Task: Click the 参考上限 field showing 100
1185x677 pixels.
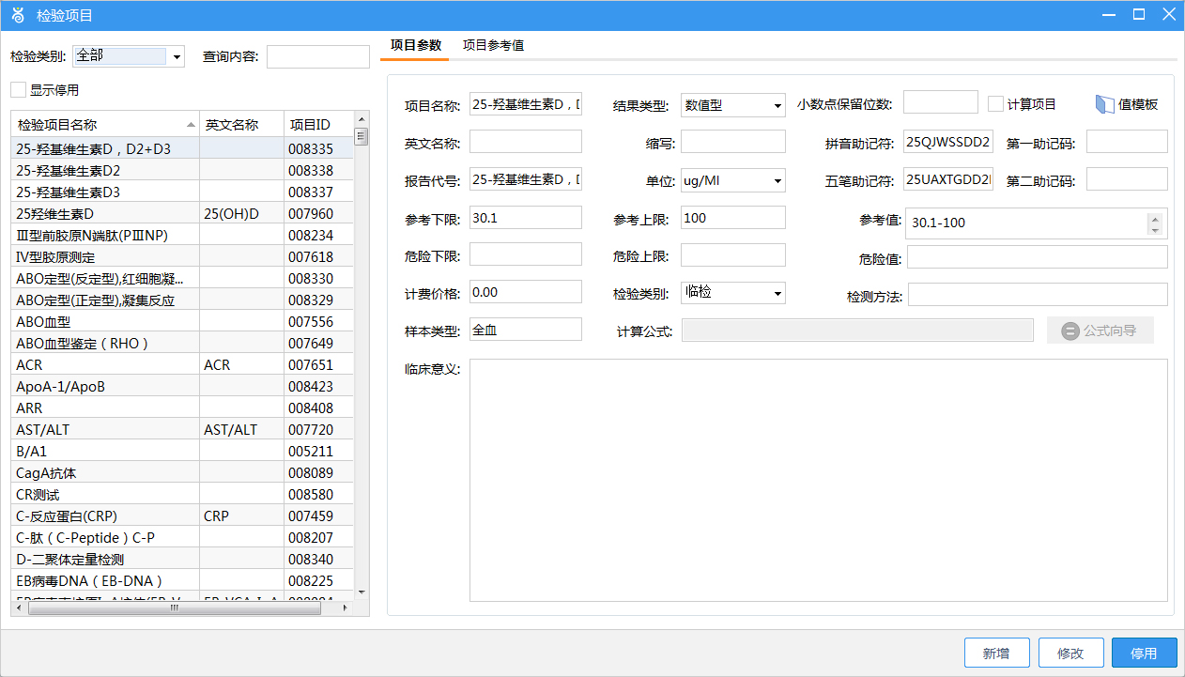Action: (732, 218)
